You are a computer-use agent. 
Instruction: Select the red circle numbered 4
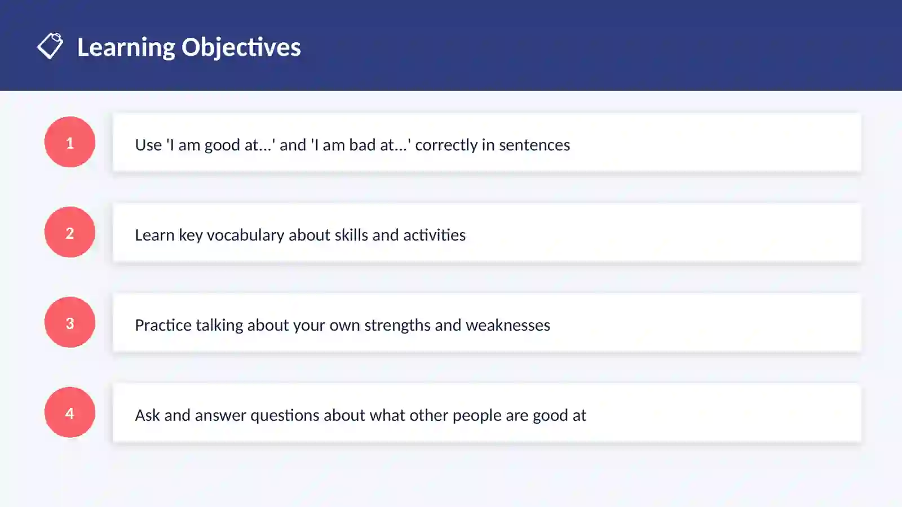point(70,412)
